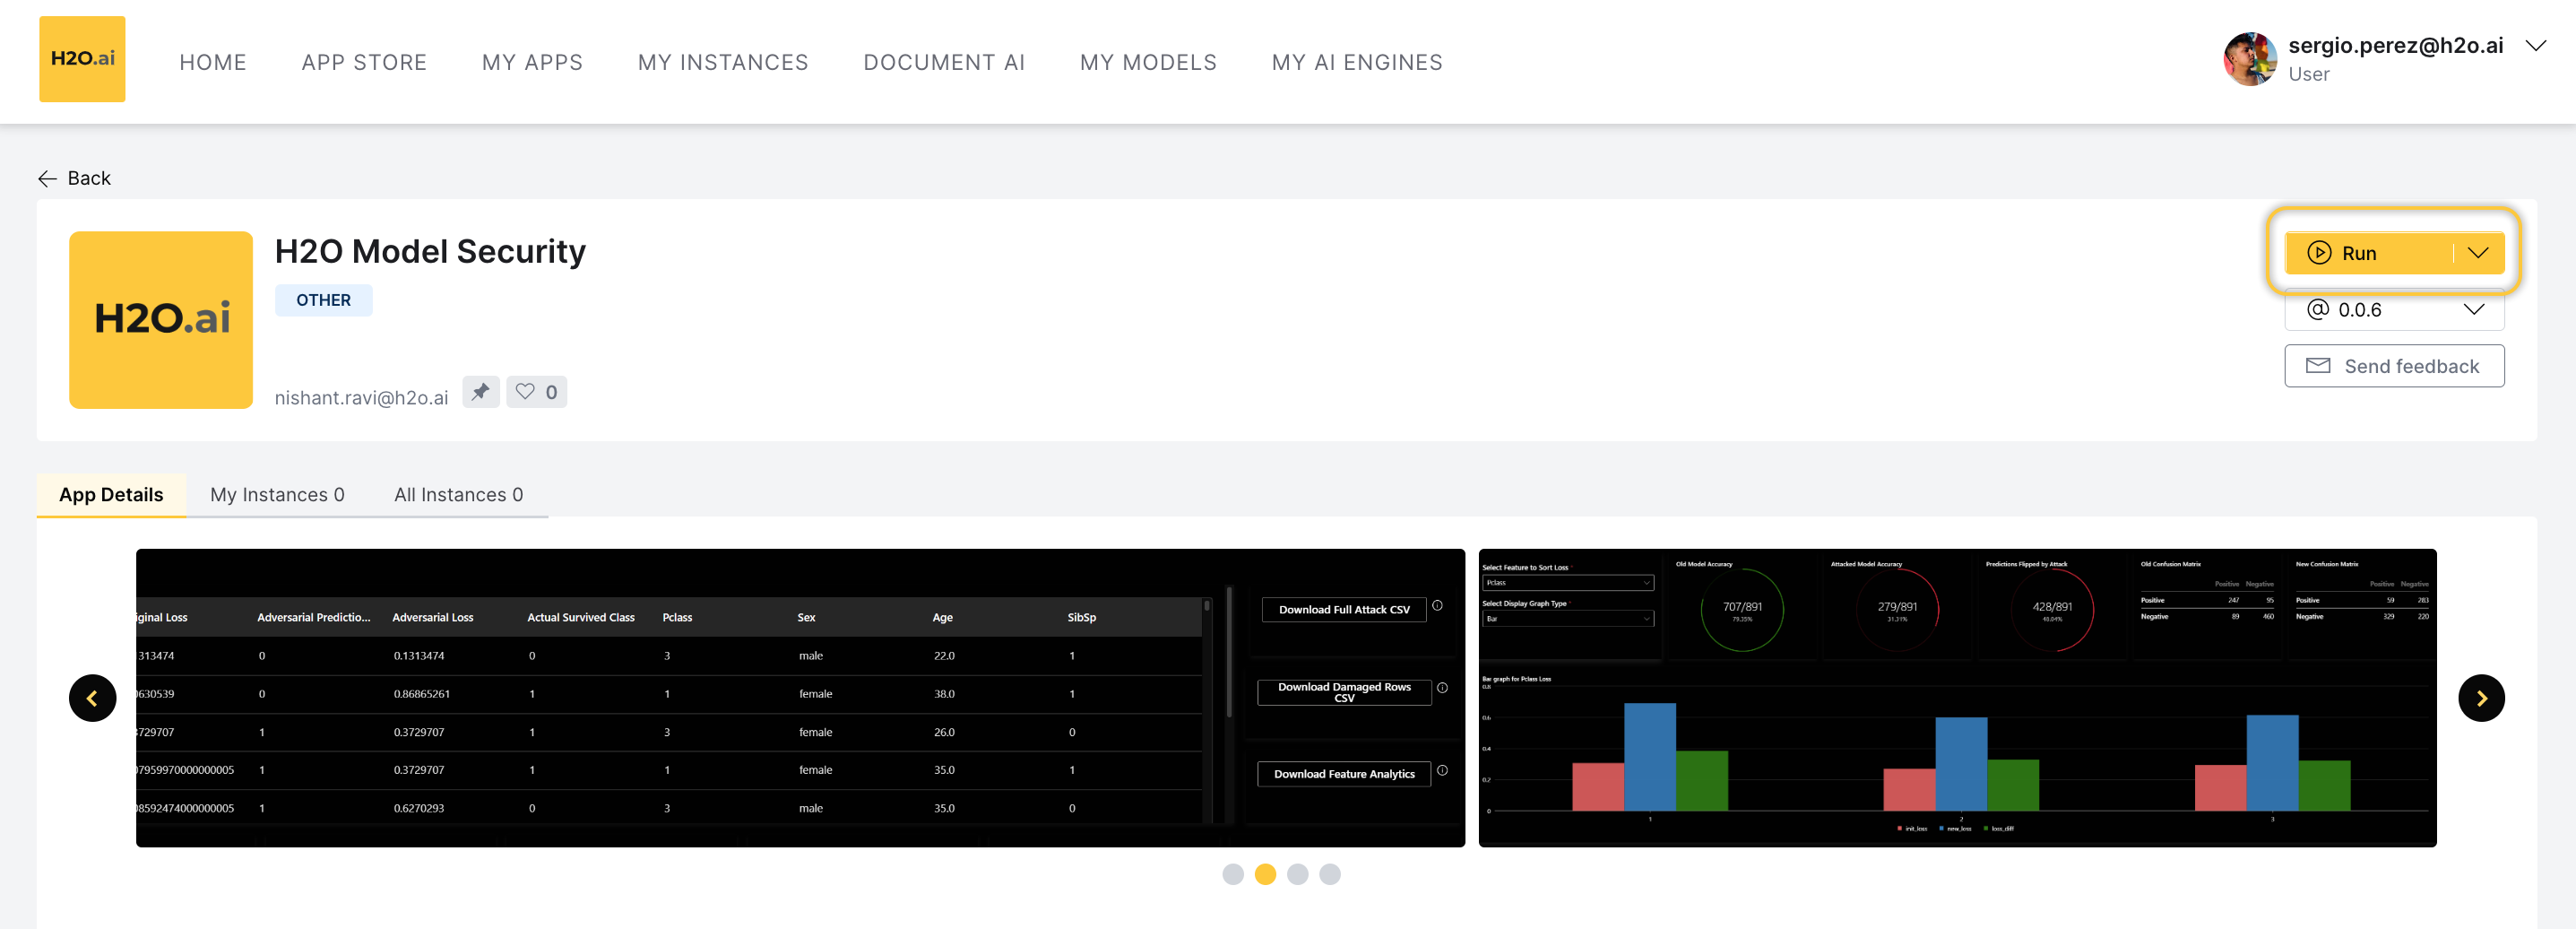This screenshot has width=2576, height=929.
Task: Open the App Store menu
Action: point(364,62)
